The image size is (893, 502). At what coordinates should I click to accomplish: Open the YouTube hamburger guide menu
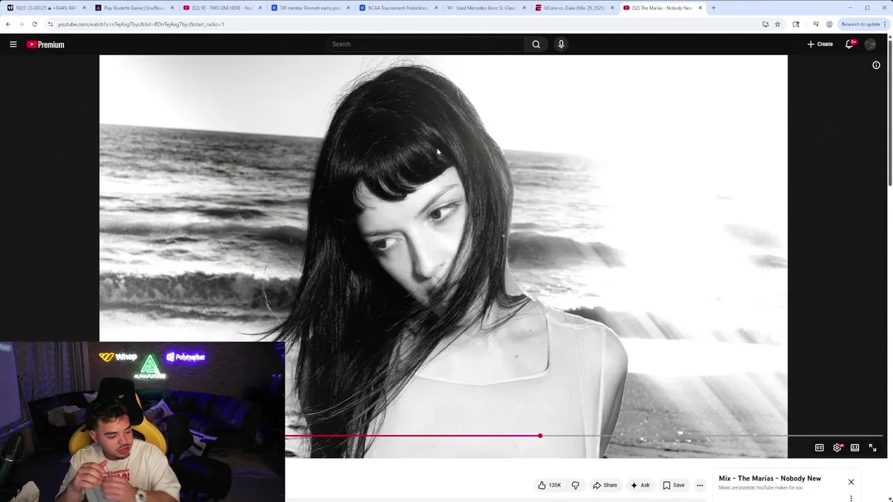[13, 44]
